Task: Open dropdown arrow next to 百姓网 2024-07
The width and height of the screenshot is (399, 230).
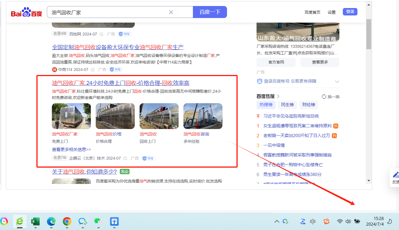Action: point(101,34)
